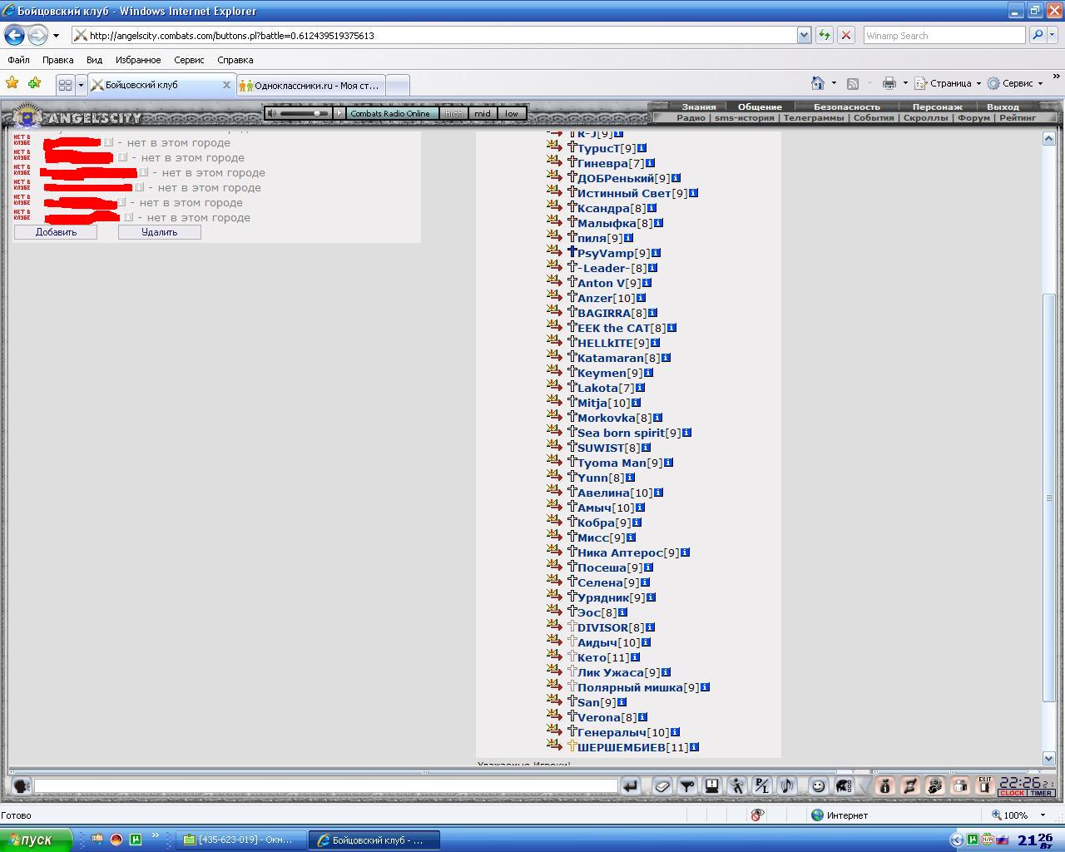
Task: Open the address bar history dropdown
Action: pyautogui.click(x=804, y=35)
